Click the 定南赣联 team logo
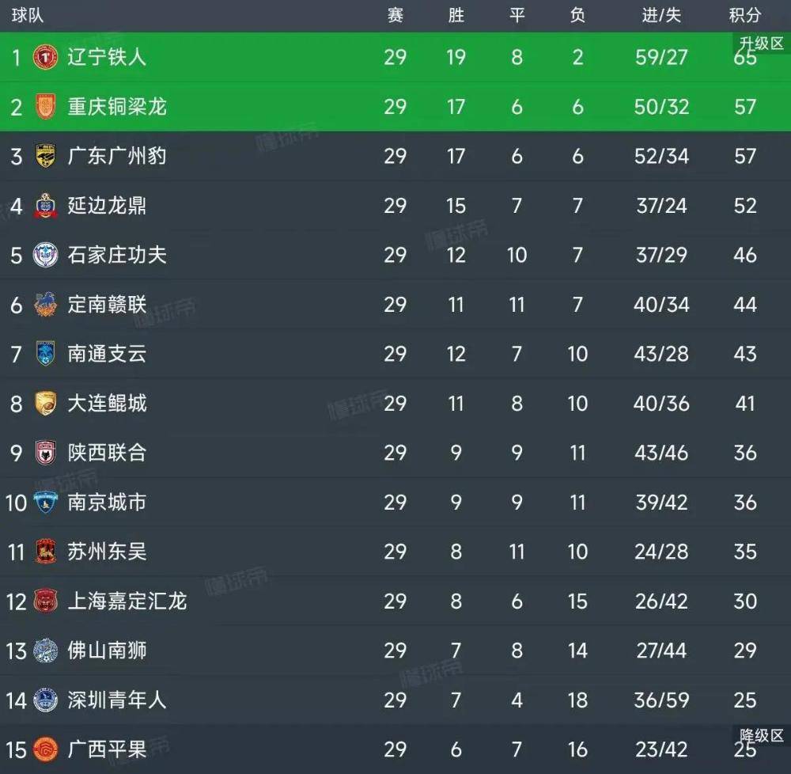This screenshot has width=791, height=774. click(x=45, y=305)
